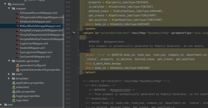
Task: Toggle code fold marker on line 206
Action: tap(78, 29)
